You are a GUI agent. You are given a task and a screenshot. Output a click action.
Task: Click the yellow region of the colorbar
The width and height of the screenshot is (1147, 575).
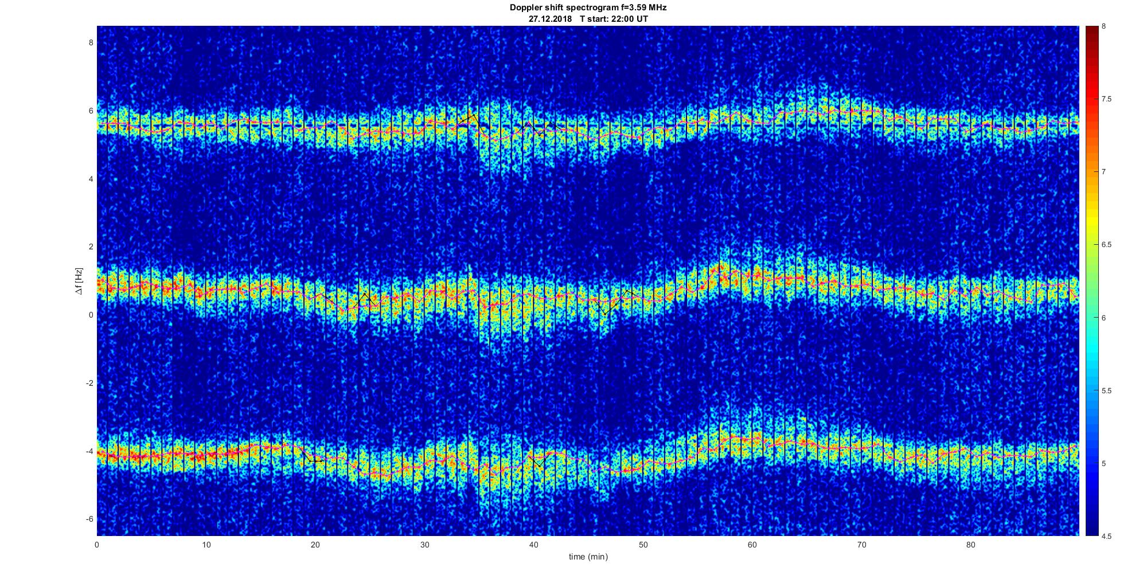tap(1092, 218)
